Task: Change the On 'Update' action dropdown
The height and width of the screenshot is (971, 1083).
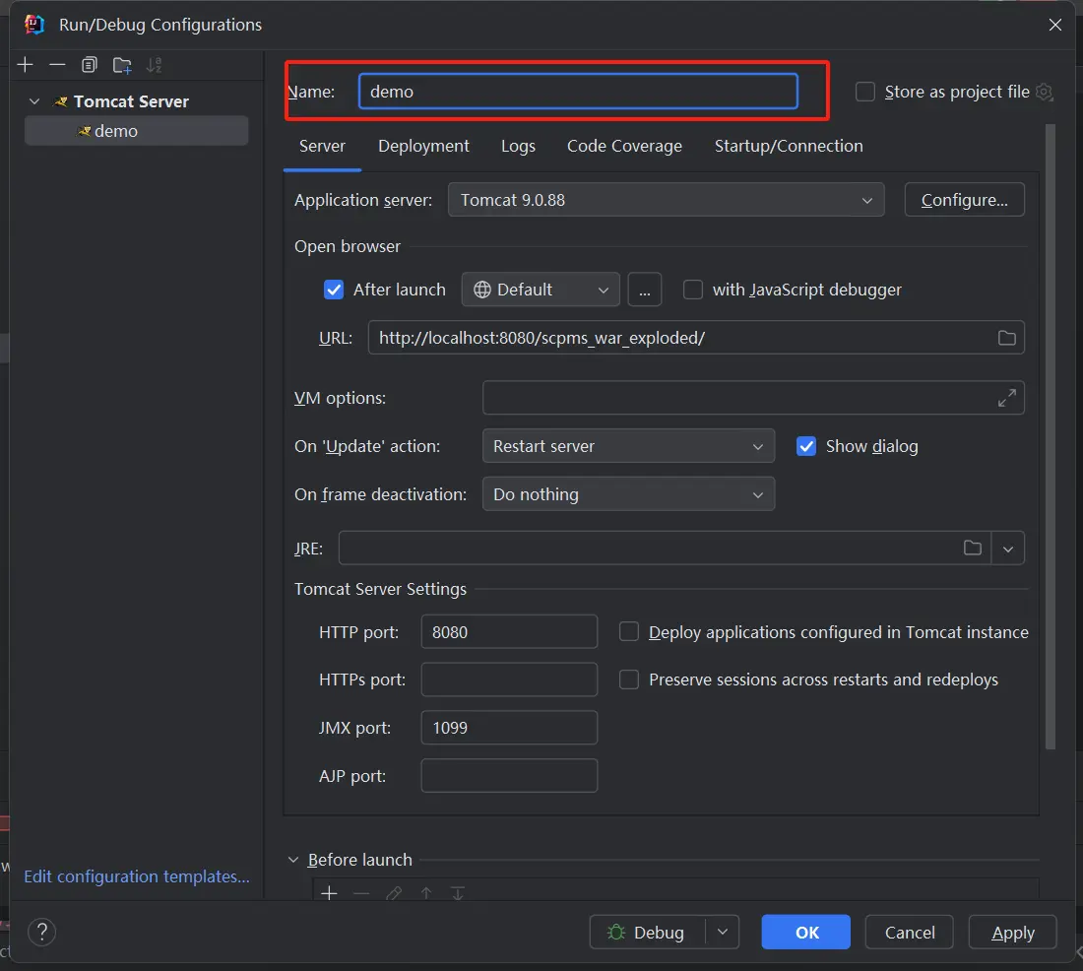Action: click(627, 445)
